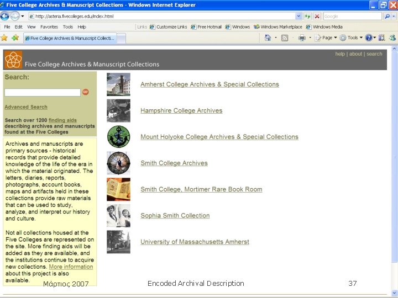
Task: Click the browser Forward arrow button
Action: coord(15,16)
